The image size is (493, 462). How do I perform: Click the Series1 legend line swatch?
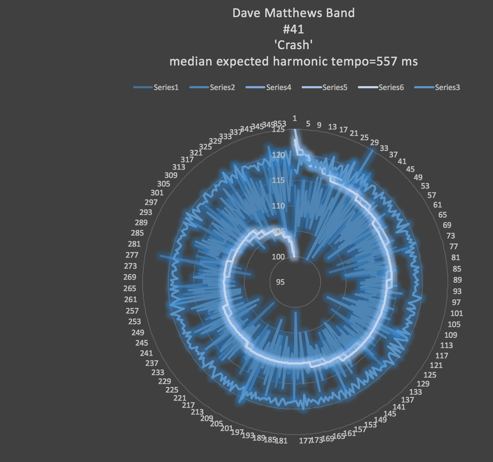coord(143,88)
